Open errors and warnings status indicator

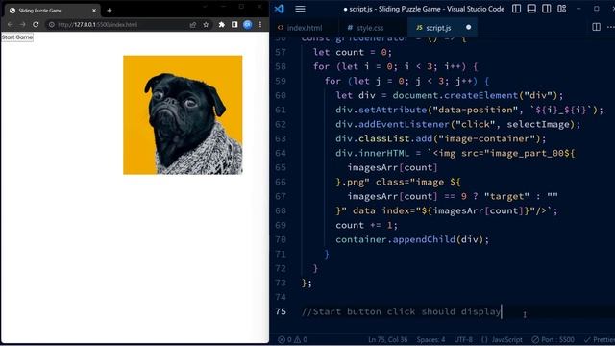pos(292,339)
